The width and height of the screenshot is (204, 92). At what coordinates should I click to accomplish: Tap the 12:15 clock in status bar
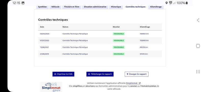(16, 3)
